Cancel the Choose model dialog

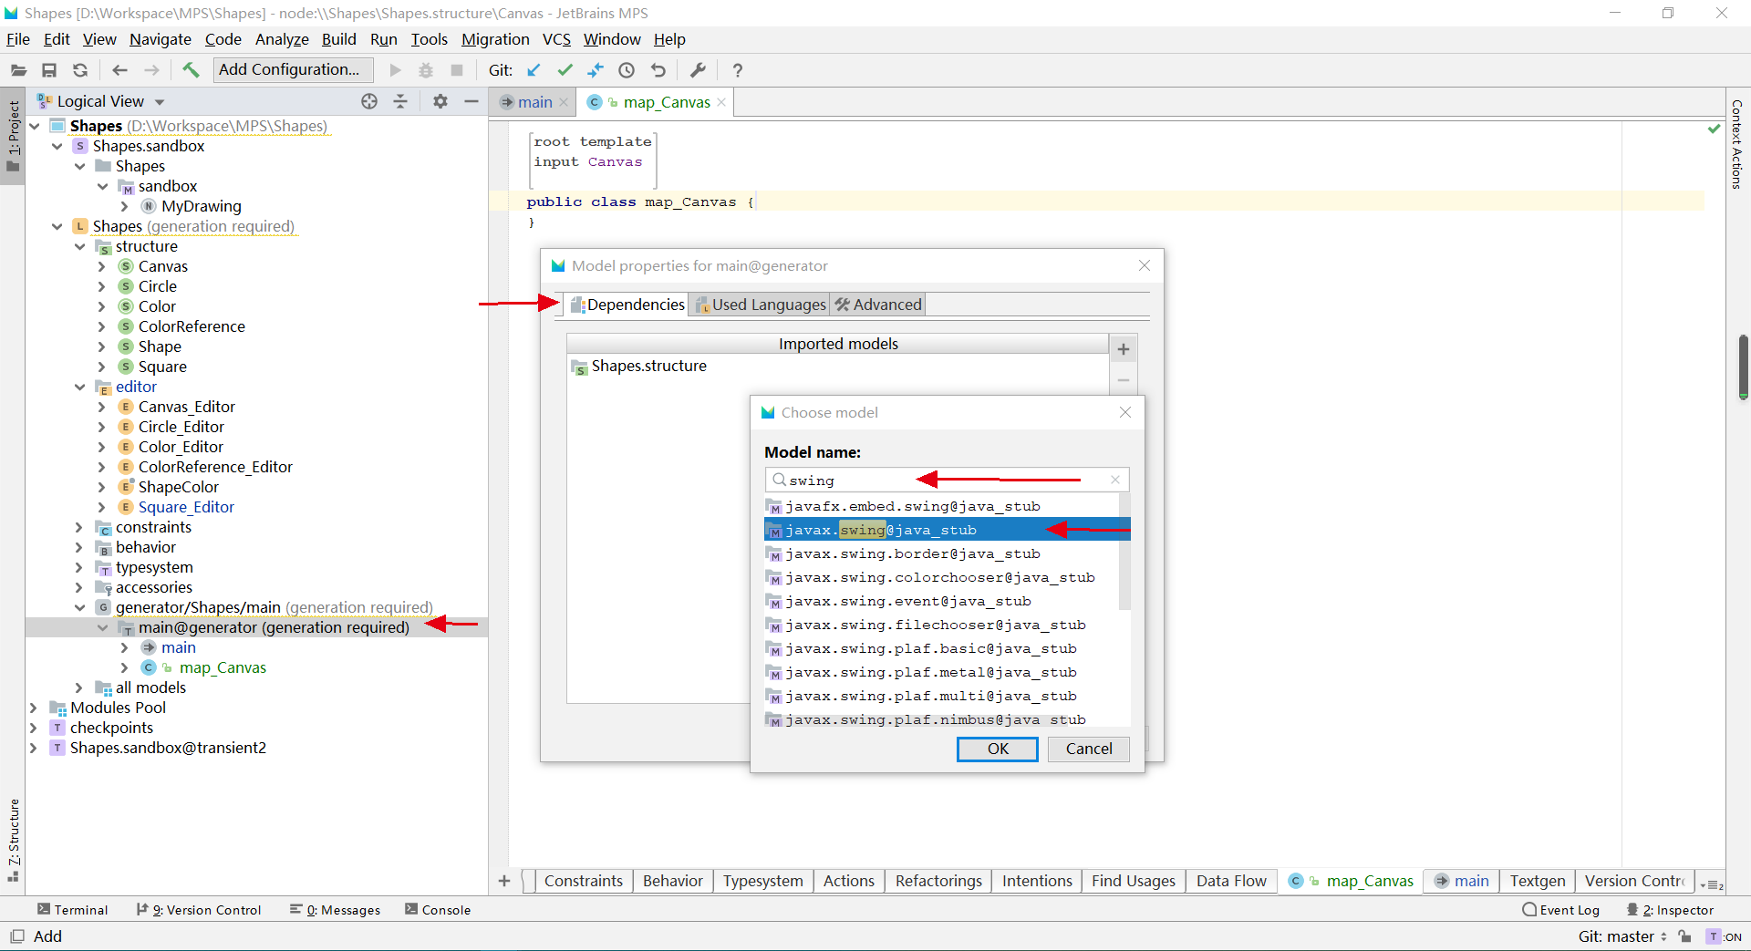(1089, 749)
